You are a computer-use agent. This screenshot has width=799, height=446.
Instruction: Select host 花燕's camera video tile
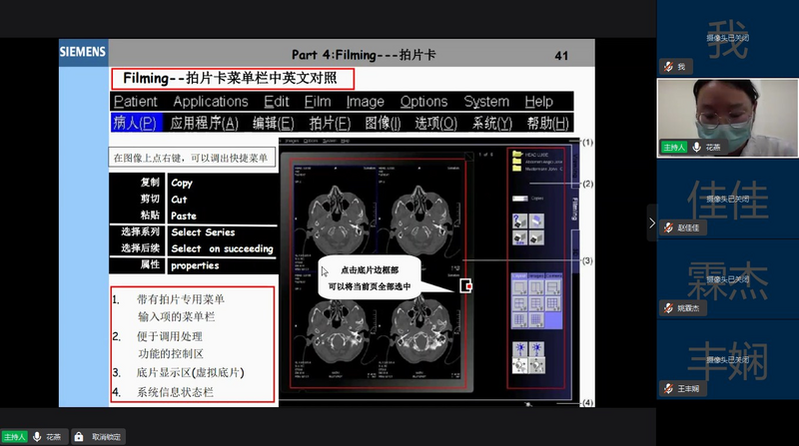click(x=727, y=117)
